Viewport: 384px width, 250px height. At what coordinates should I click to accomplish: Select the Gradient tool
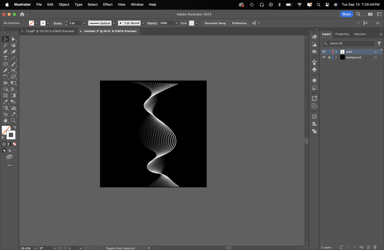13,95
